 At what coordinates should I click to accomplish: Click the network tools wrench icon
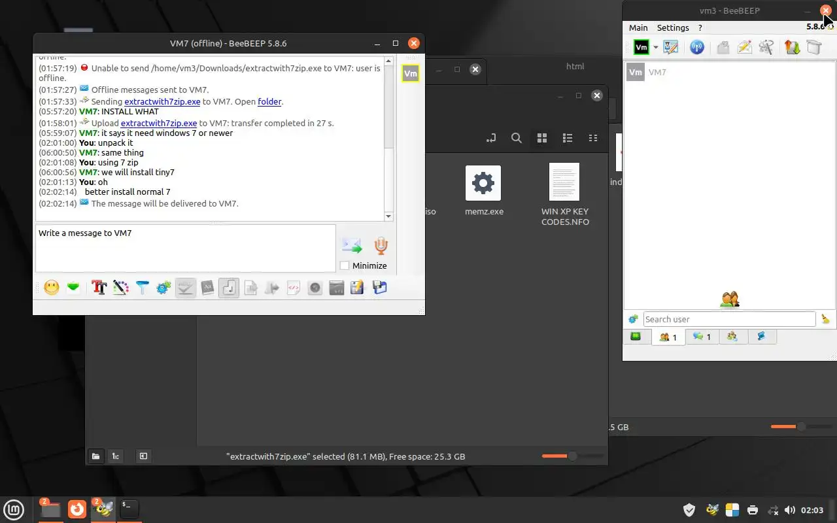click(766, 47)
